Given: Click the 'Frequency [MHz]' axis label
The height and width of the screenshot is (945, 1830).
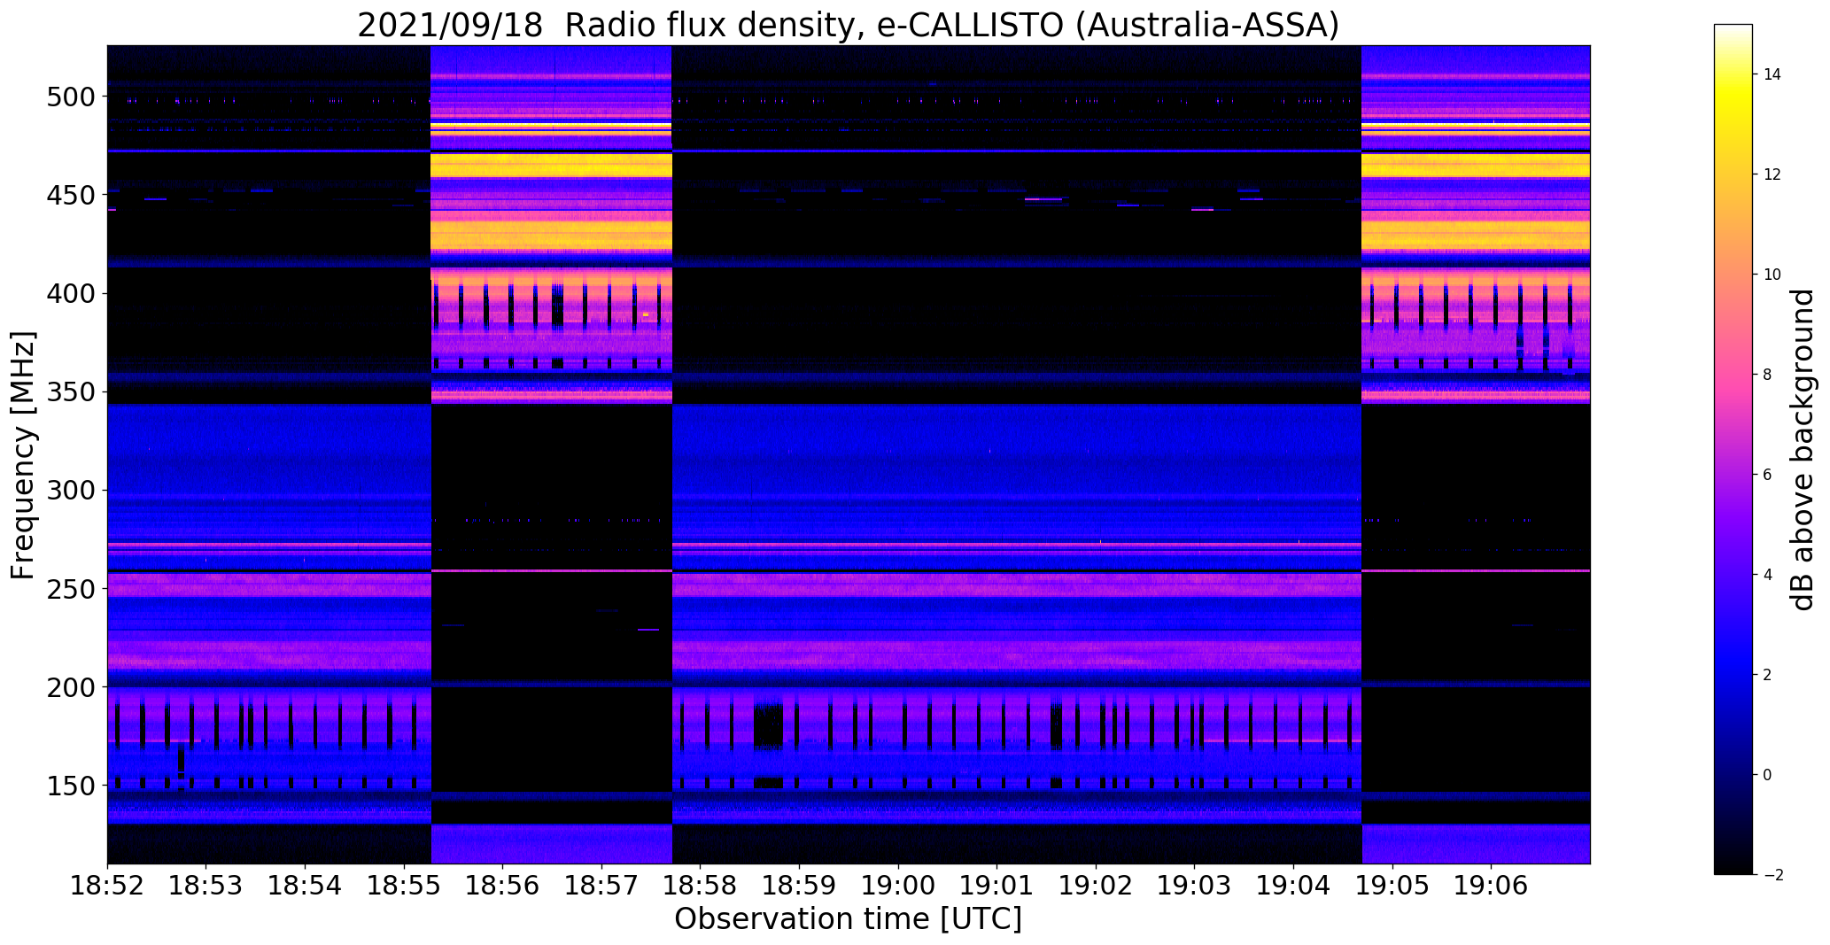Looking at the screenshot, I should pyautogui.click(x=24, y=455).
